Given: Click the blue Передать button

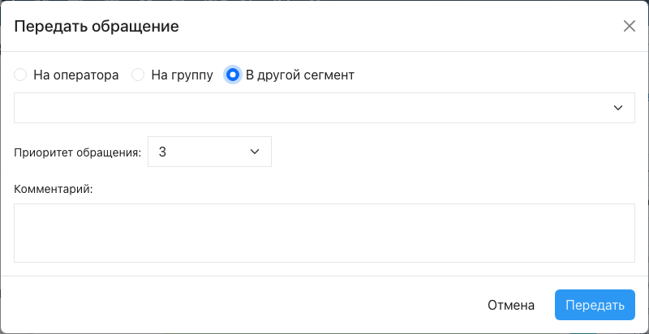Looking at the screenshot, I should point(595,305).
